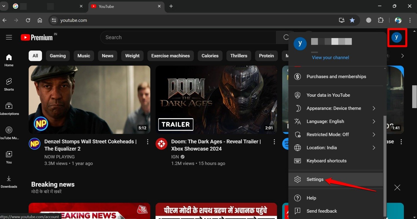Screen dimensions: 417x219
Task: Open YouTube Music sidebar item
Action: 9,133
